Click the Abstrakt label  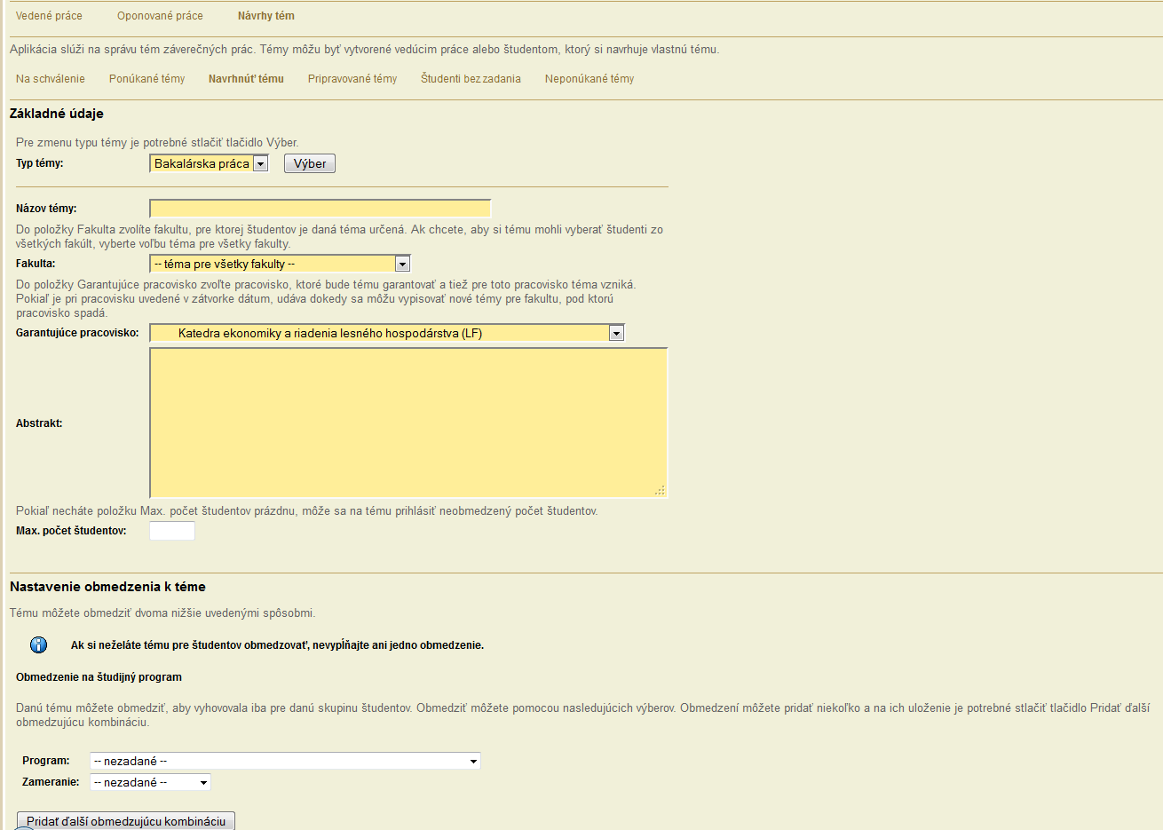click(x=39, y=423)
